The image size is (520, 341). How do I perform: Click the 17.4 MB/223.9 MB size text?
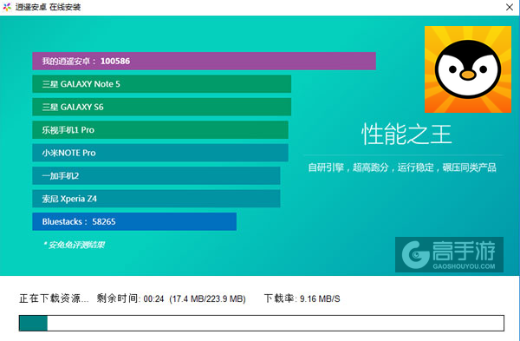coord(207,298)
